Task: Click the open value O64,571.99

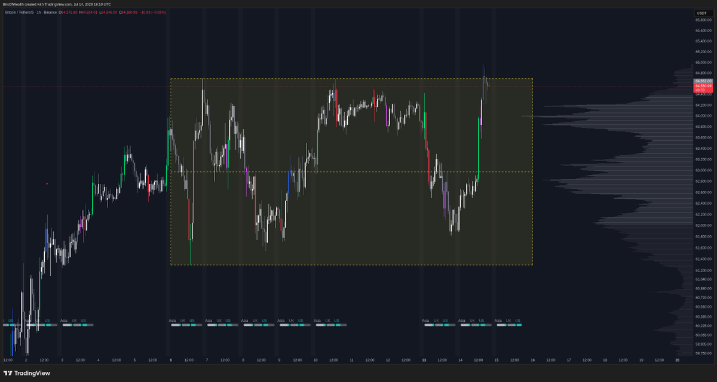Action: [x=68, y=12]
